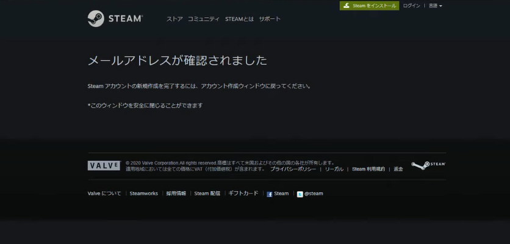The width and height of the screenshot is (510, 244).
Task: Open the Steam 配信 link
Action: coord(207,193)
